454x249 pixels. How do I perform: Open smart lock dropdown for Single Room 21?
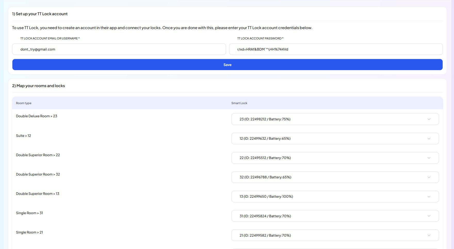(335, 235)
